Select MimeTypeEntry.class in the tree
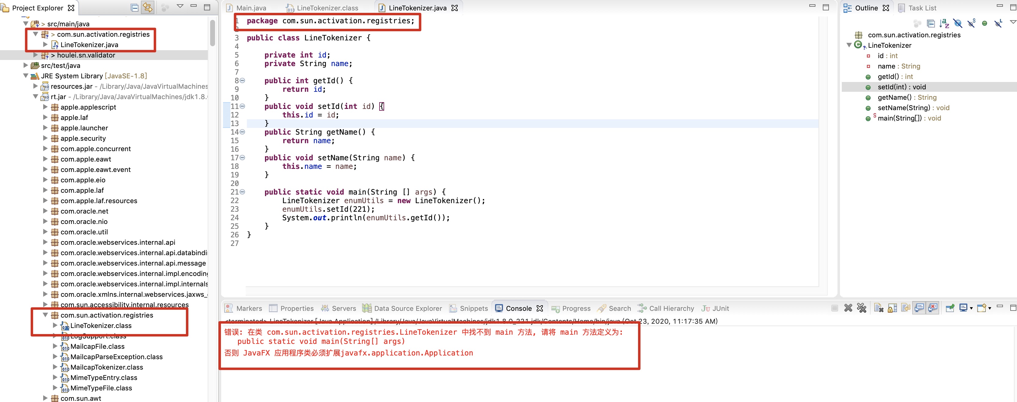Image resolution: width=1017 pixels, height=402 pixels. tap(104, 378)
